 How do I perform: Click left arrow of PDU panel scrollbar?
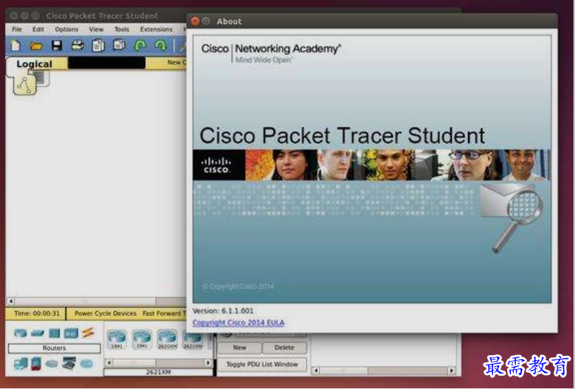click(x=316, y=371)
